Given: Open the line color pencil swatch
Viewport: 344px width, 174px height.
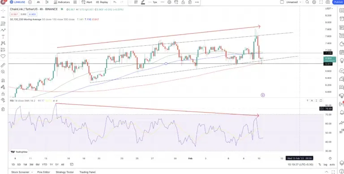Looking at the screenshot, I should [143, 2].
